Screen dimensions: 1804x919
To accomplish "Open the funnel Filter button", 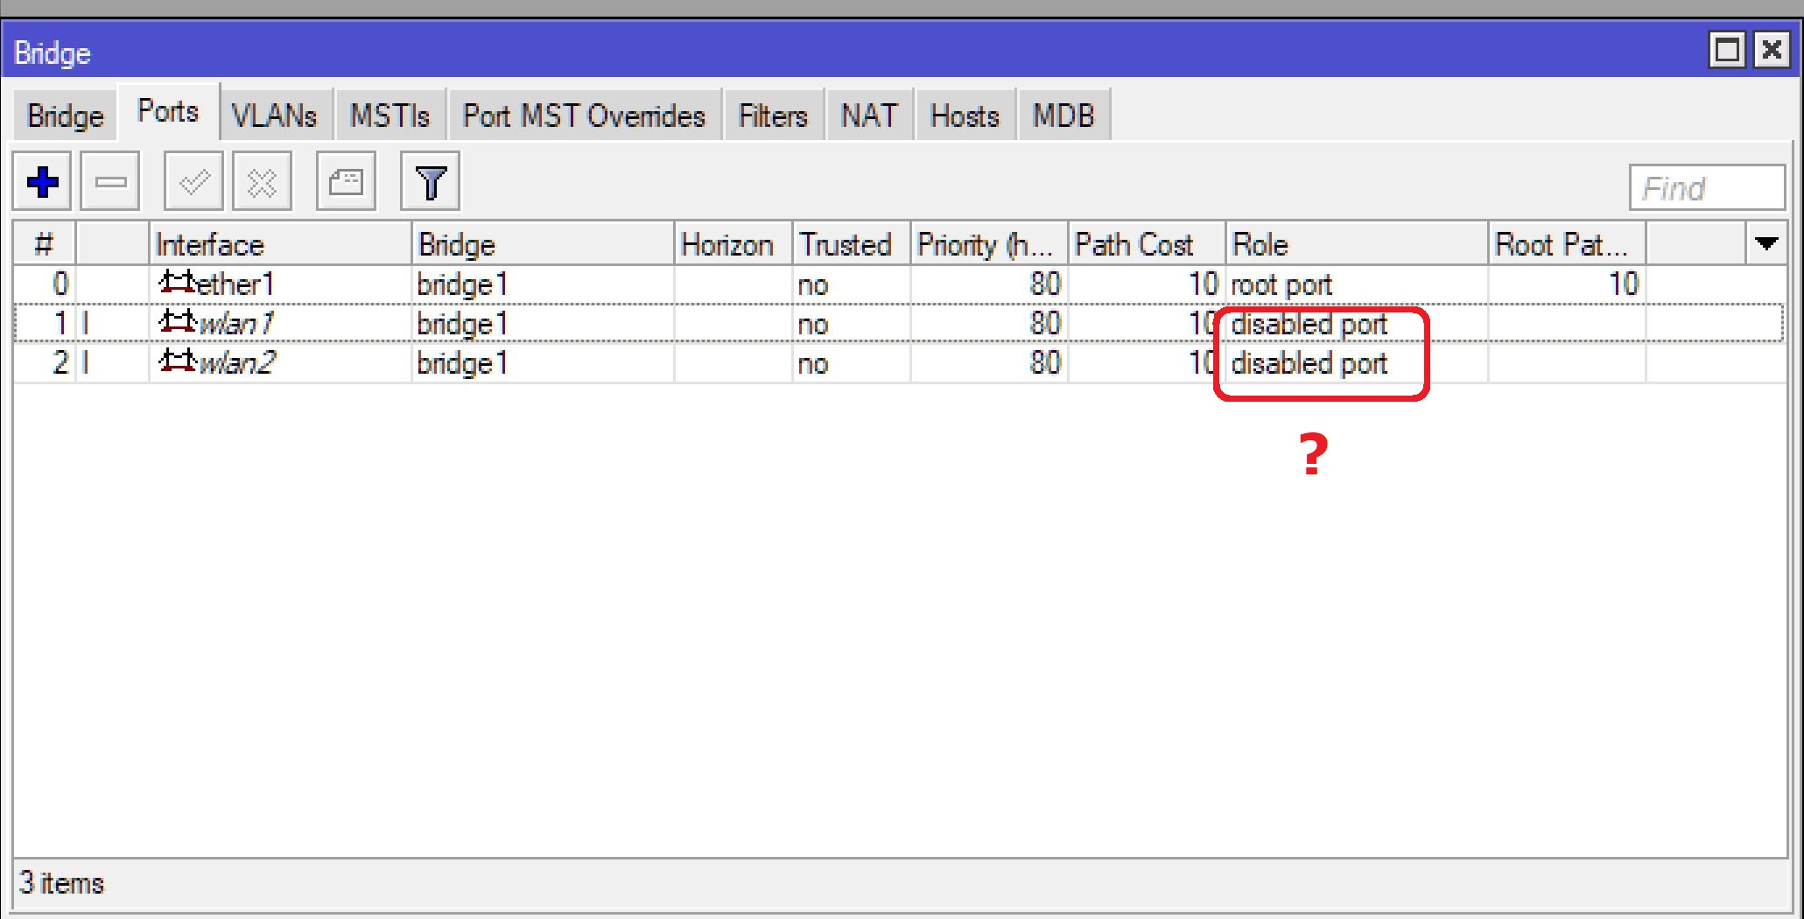I will point(430,182).
